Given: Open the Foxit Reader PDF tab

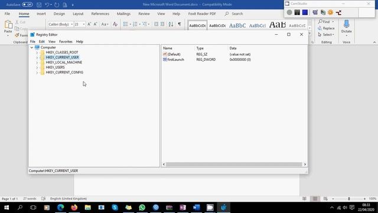Looking at the screenshot, I should [202, 14].
